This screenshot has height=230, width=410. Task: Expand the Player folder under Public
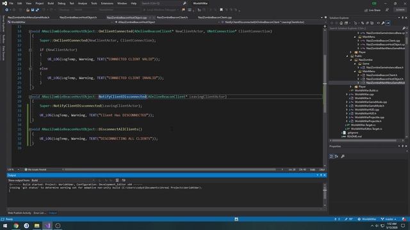click(351, 87)
